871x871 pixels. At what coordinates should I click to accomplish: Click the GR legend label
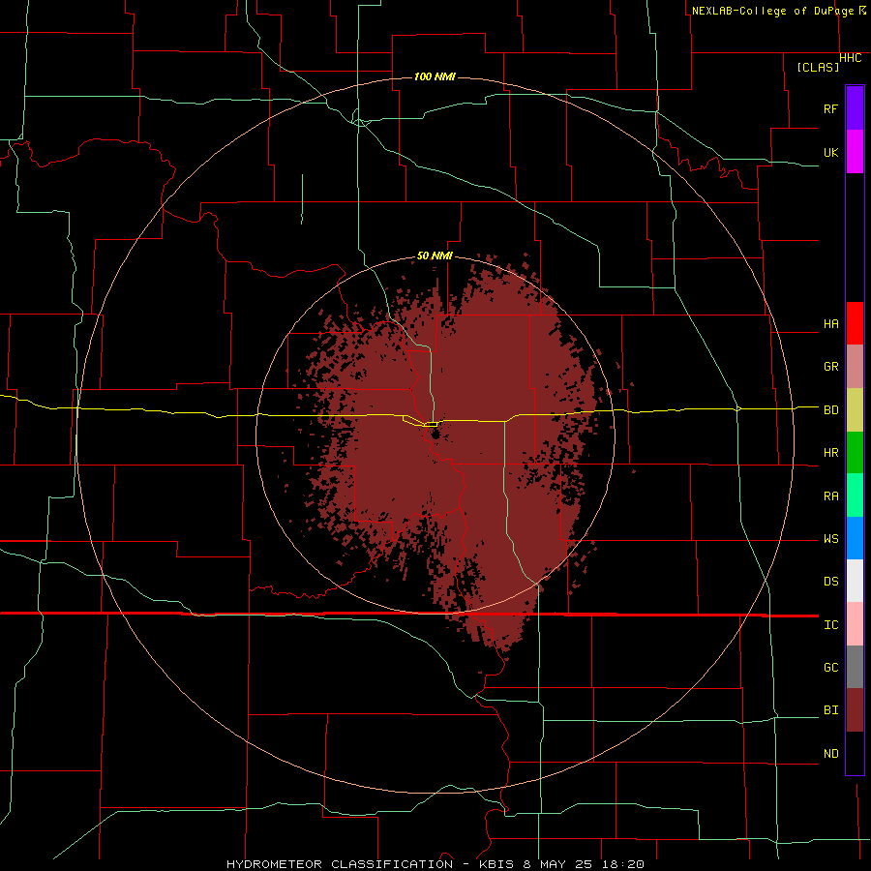point(830,367)
